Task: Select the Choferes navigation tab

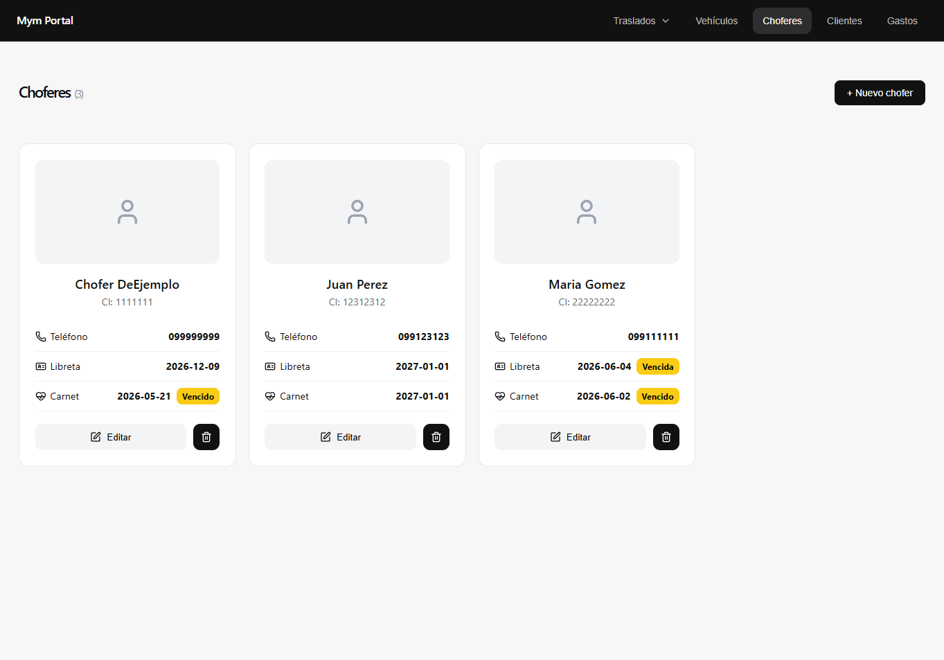Action: 783,21
